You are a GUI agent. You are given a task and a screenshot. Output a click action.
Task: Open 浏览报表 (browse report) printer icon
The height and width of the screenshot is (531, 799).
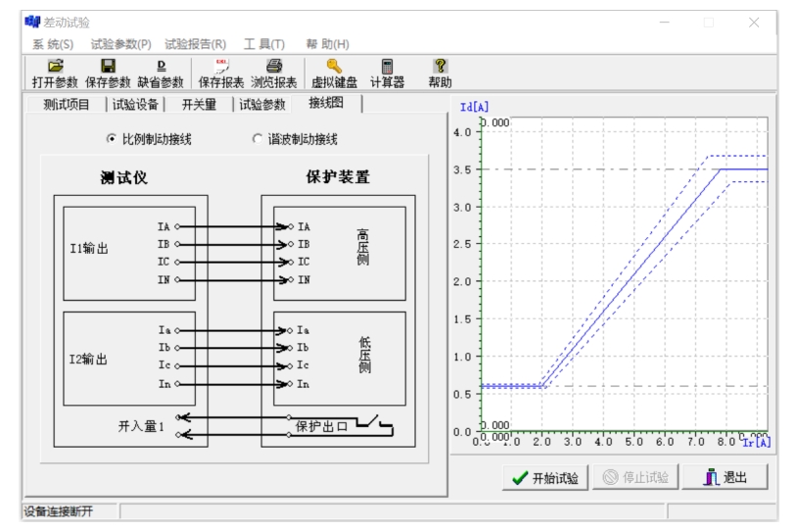pos(274,67)
